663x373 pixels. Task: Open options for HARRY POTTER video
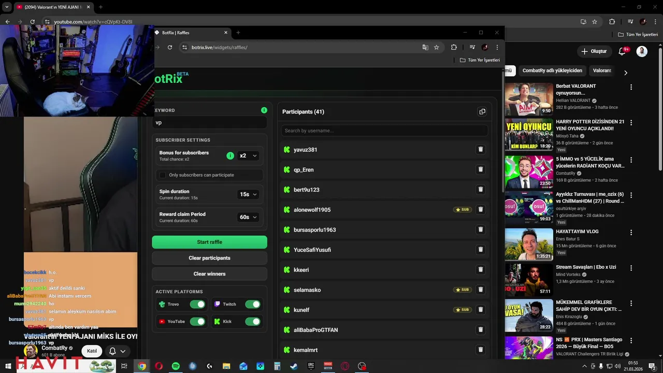[631, 123]
